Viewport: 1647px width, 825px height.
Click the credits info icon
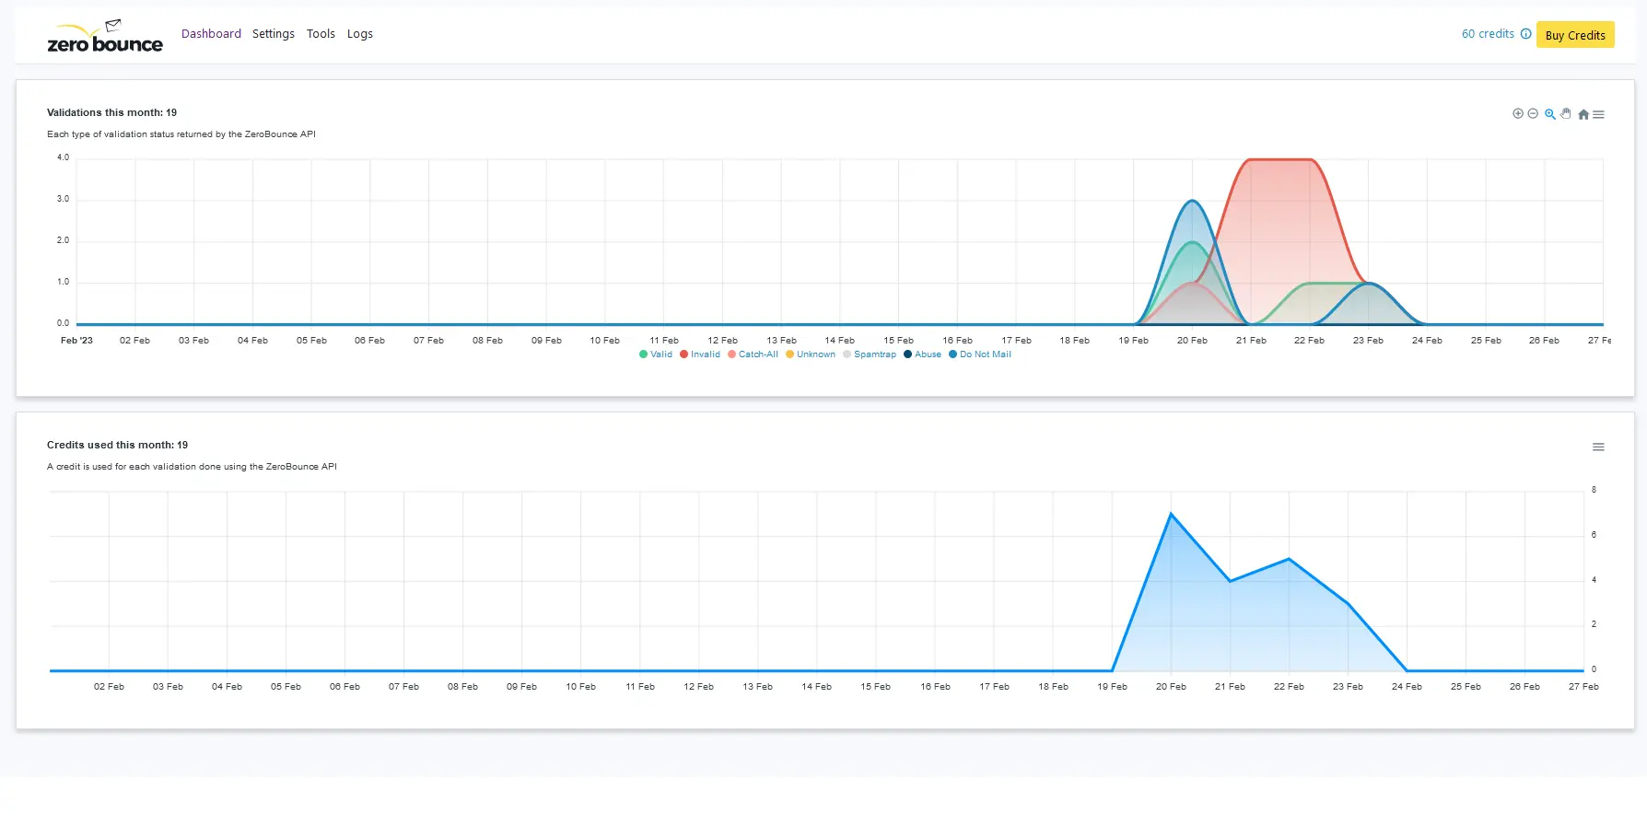[1525, 34]
